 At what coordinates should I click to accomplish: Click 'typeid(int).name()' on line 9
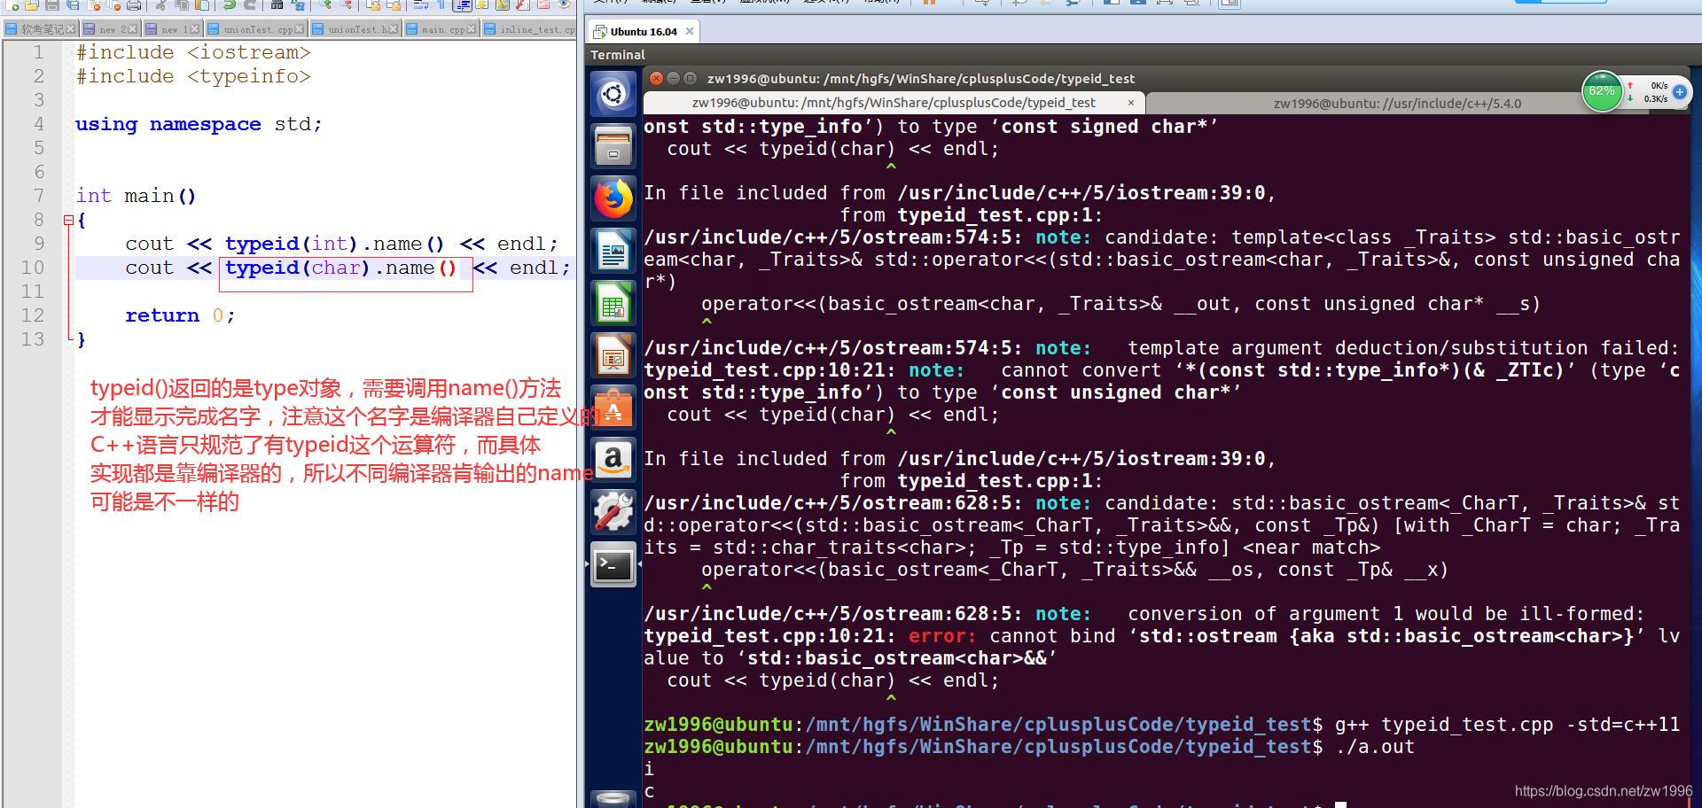pos(334,244)
